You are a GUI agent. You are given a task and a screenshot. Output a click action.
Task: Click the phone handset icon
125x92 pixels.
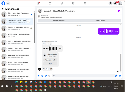(x=45, y=55)
